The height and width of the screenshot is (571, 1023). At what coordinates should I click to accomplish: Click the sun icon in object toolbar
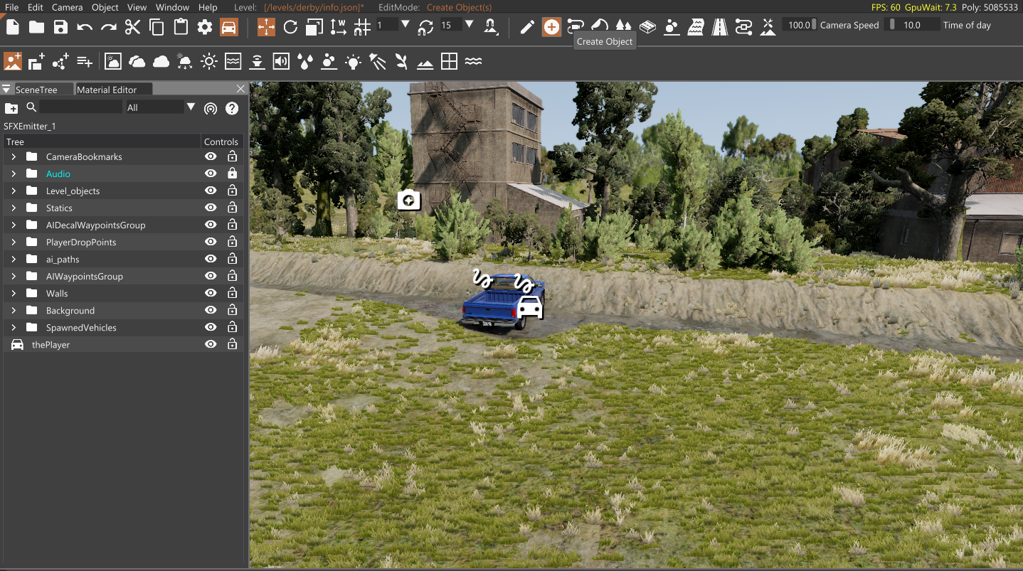pos(208,62)
